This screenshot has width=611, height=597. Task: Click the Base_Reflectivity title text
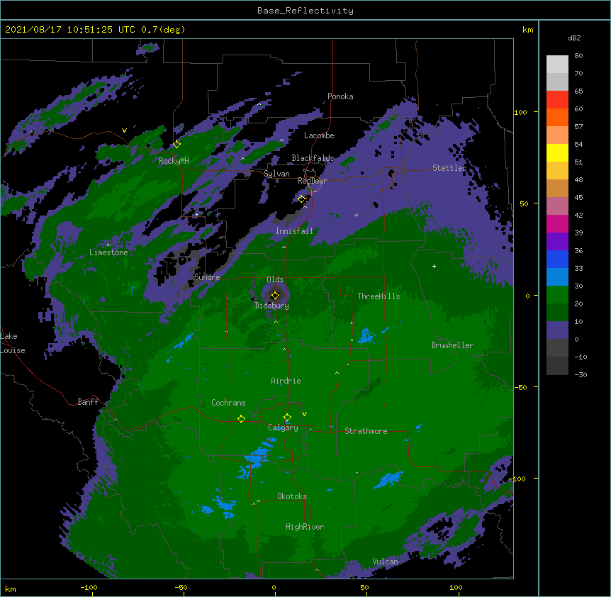click(305, 11)
